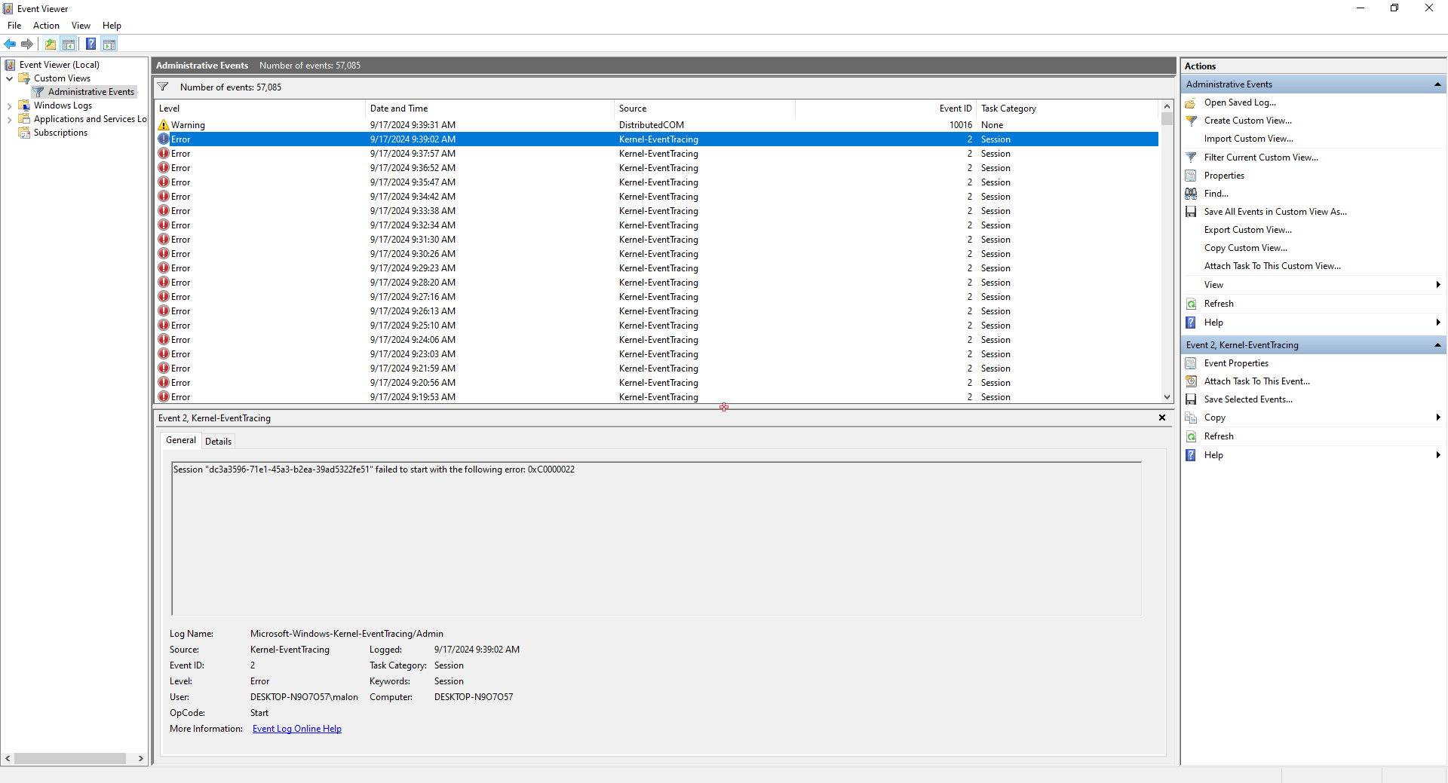Click the event list scroll down arrow

pos(1167,397)
